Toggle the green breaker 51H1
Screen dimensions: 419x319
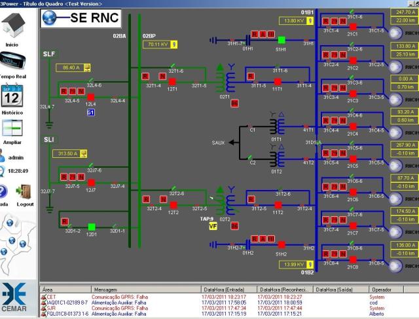pos(281,40)
